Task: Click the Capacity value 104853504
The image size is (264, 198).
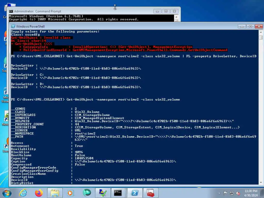Action: pyautogui.click(x=84, y=158)
